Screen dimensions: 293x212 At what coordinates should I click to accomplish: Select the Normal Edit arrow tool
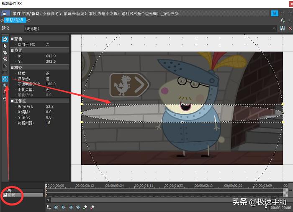tap(5, 46)
